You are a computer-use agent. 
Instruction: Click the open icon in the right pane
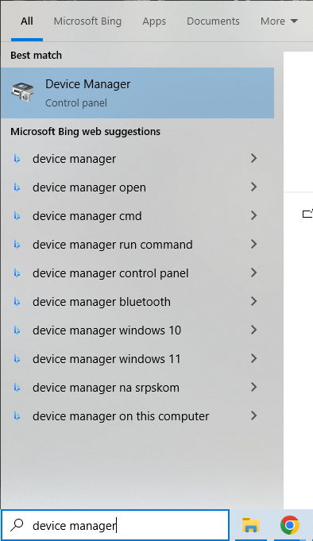307,214
